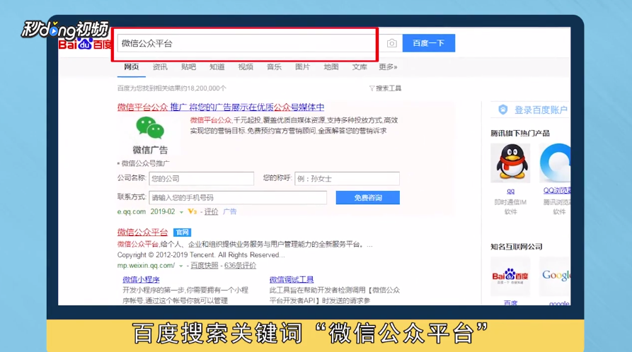Screen dimensions: 632x352
Task: Click into the search box containing 微信公众平台
Action: pos(246,43)
